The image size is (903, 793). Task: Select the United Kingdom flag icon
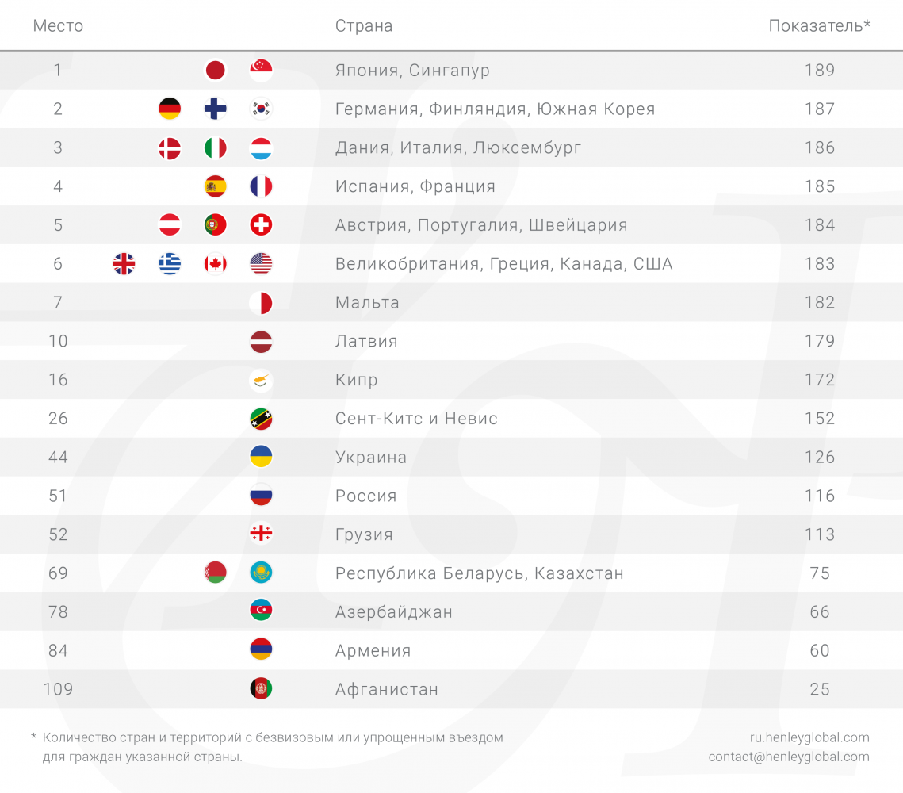tap(124, 264)
